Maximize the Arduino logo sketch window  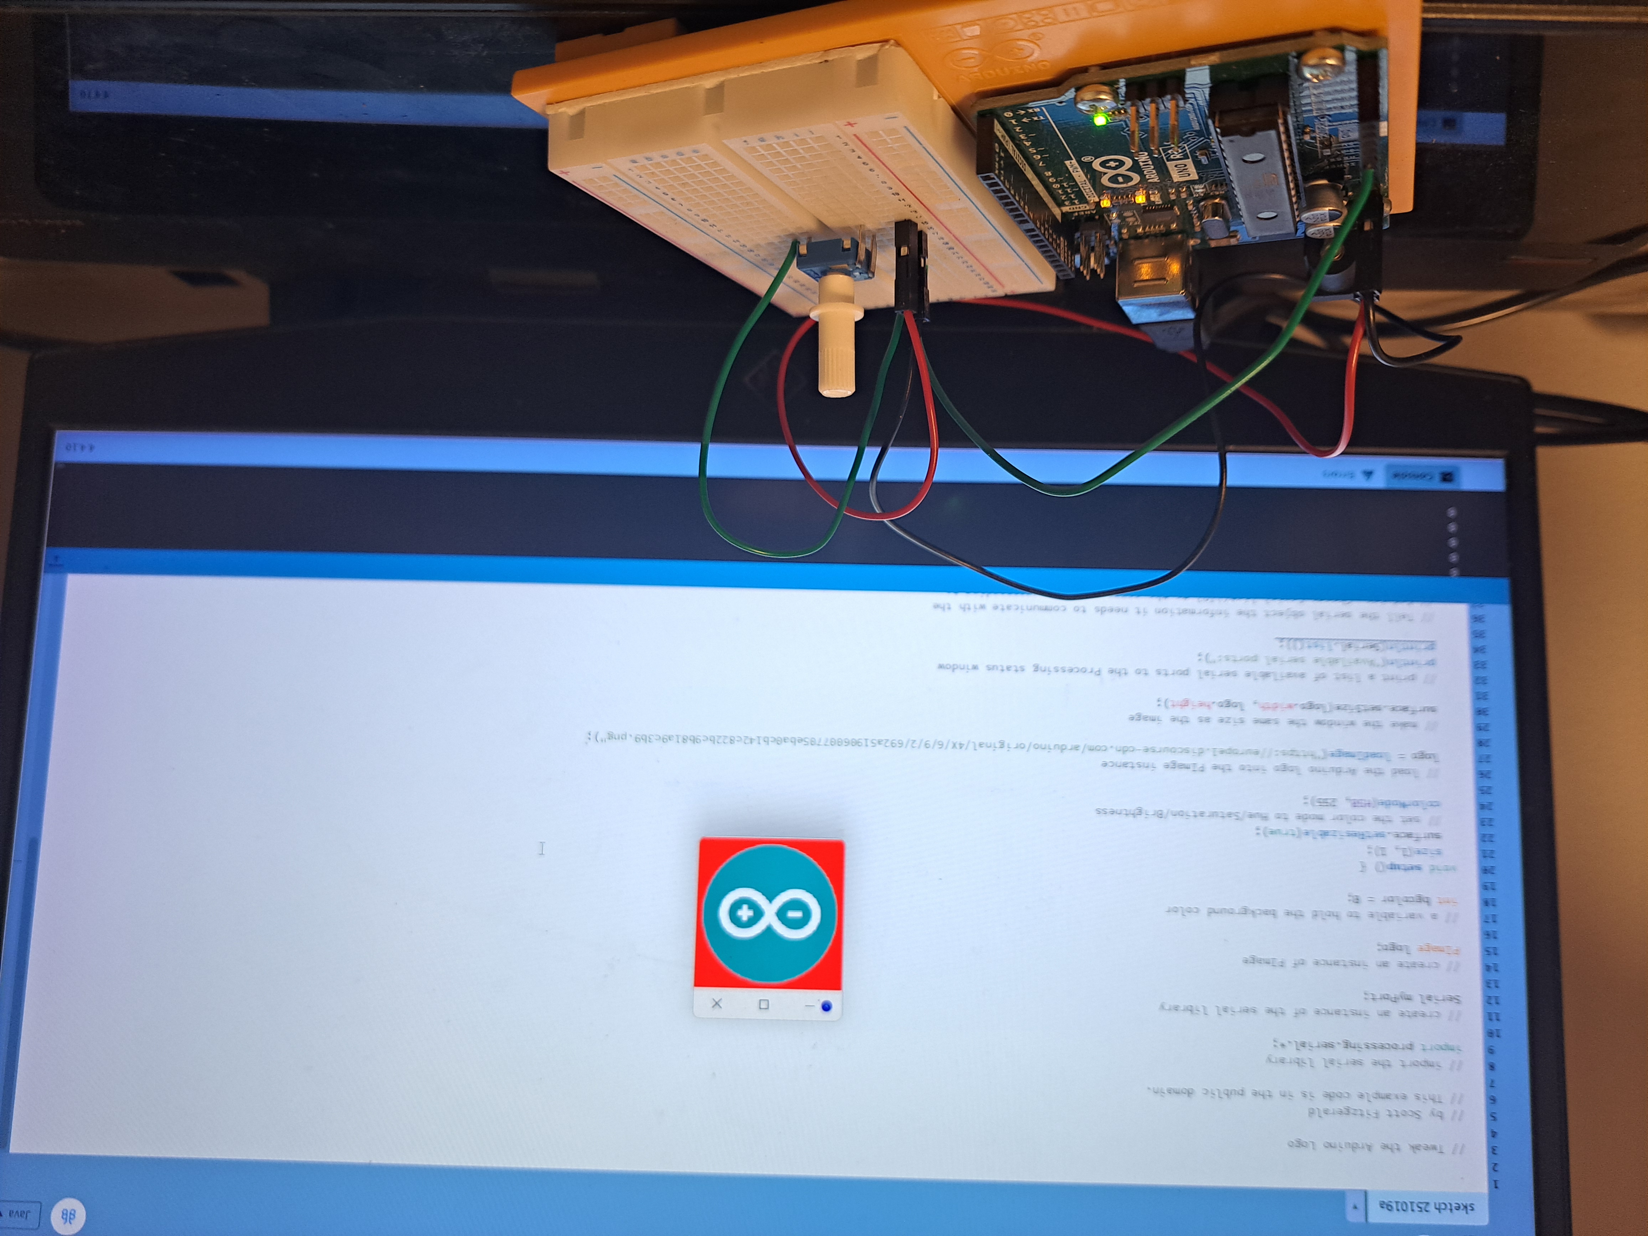(x=764, y=1004)
